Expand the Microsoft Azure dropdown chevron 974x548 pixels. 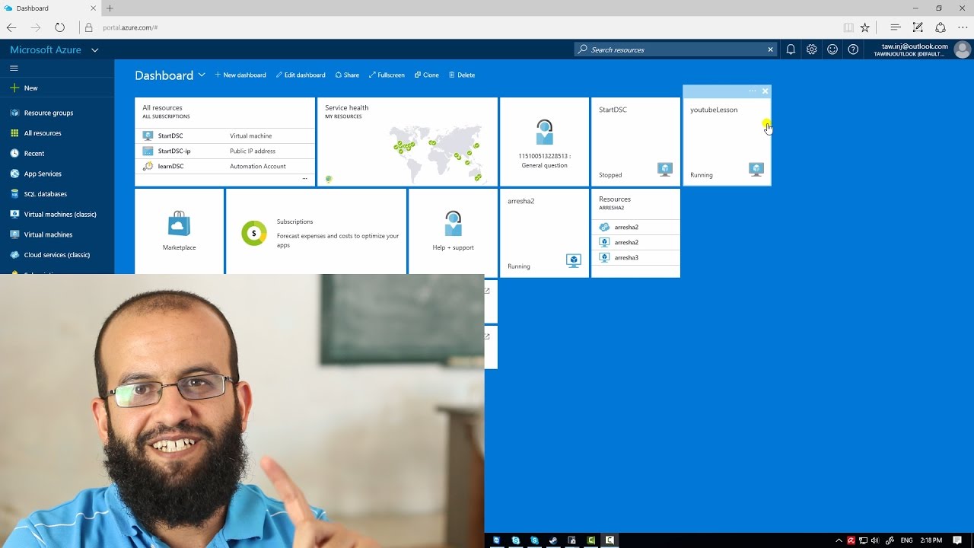point(94,49)
